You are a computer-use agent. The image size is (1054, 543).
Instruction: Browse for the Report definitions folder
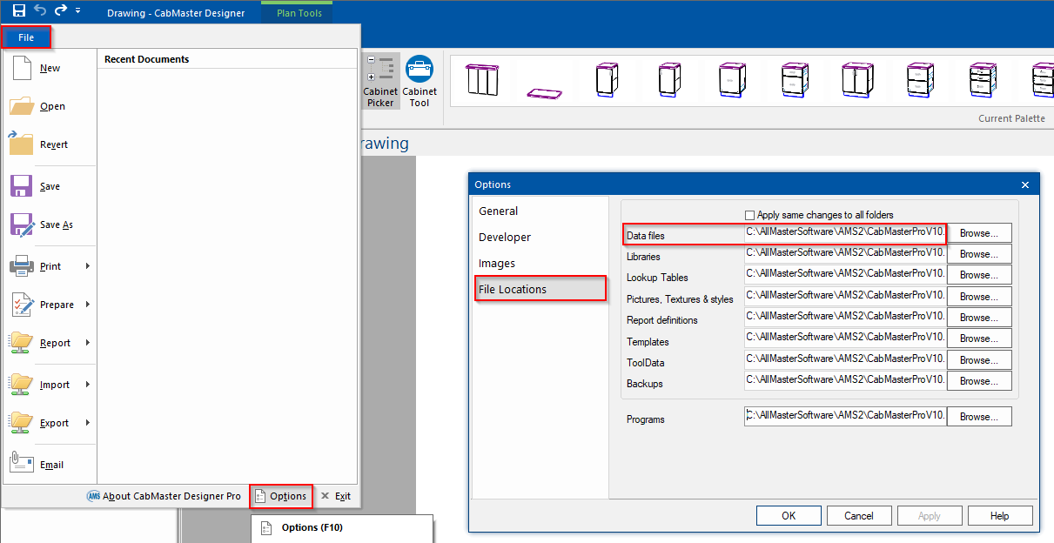pyautogui.click(x=979, y=318)
